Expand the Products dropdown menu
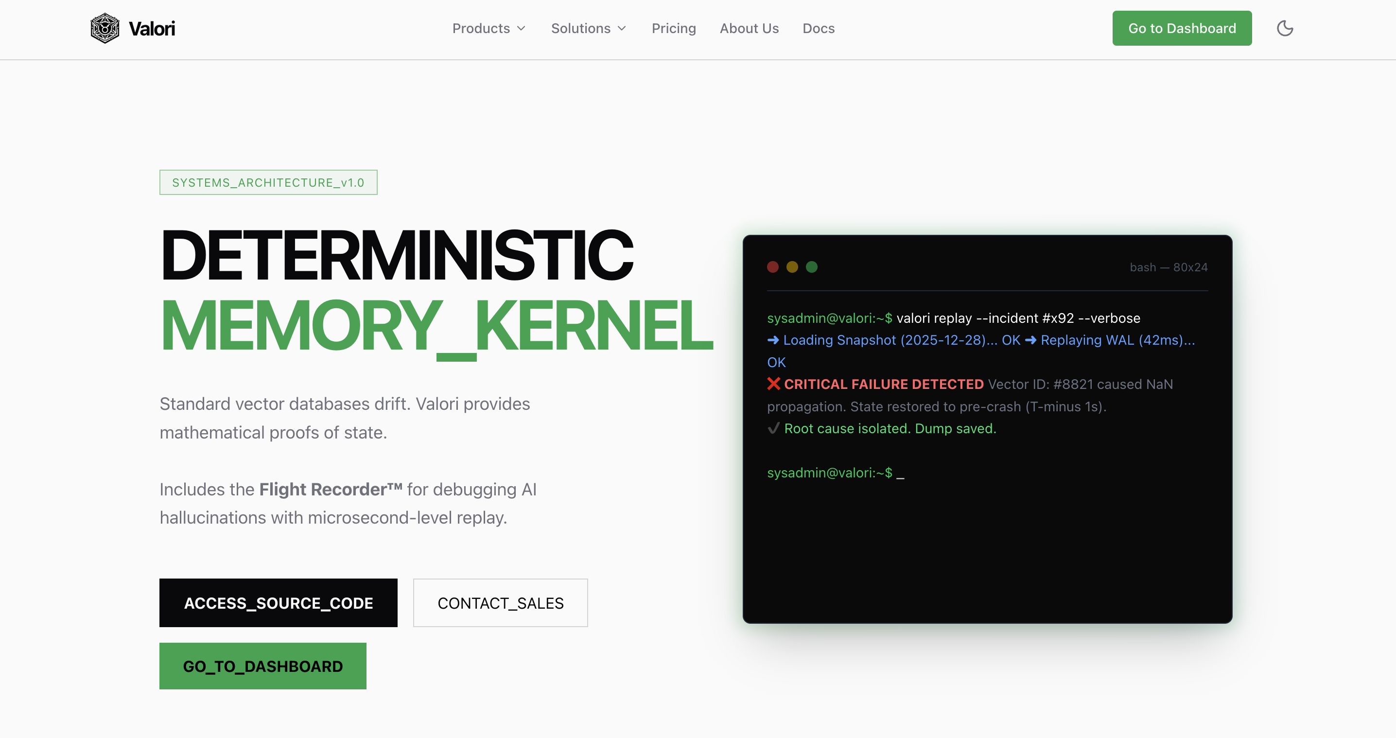This screenshot has width=1396, height=738. [481, 28]
